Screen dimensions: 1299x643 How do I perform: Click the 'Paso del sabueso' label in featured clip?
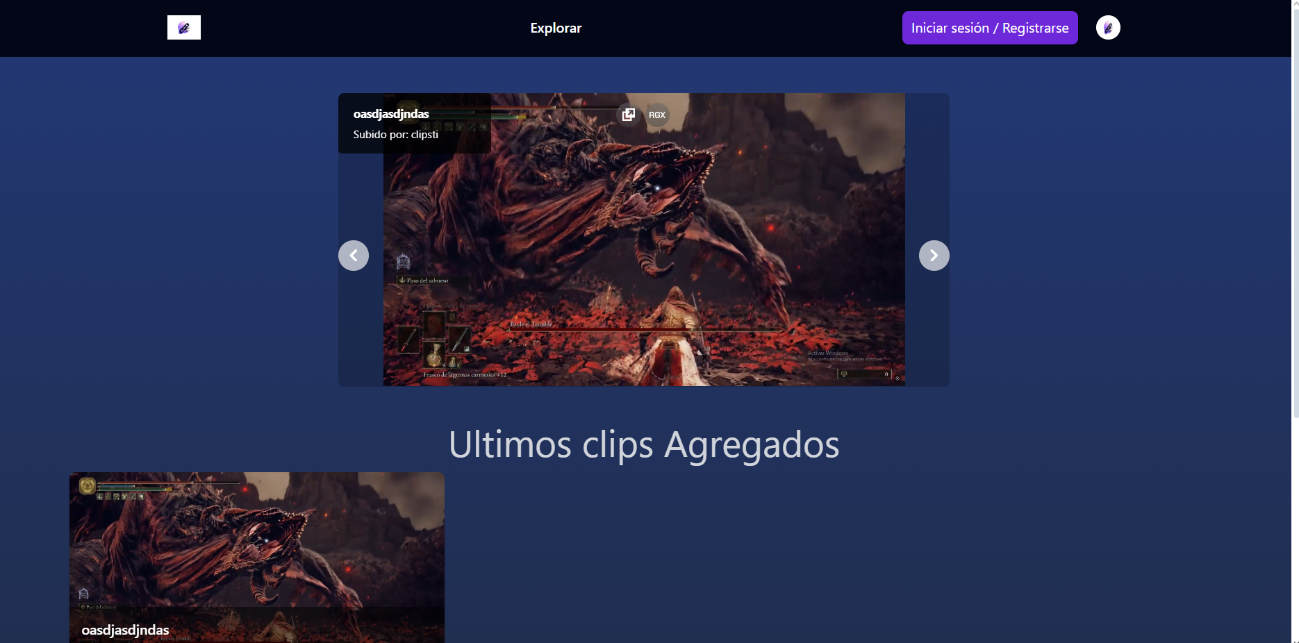pyautogui.click(x=427, y=281)
